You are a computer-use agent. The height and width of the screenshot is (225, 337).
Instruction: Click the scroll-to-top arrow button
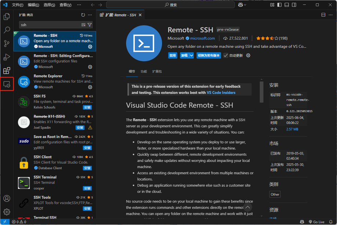coord(247,207)
